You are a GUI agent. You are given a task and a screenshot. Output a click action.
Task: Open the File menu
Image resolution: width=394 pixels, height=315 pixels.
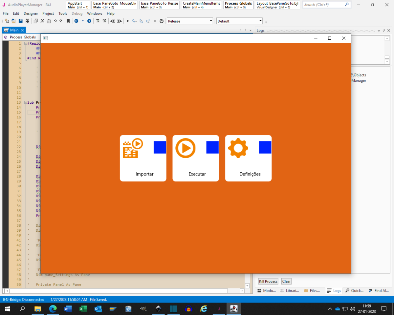6,13
